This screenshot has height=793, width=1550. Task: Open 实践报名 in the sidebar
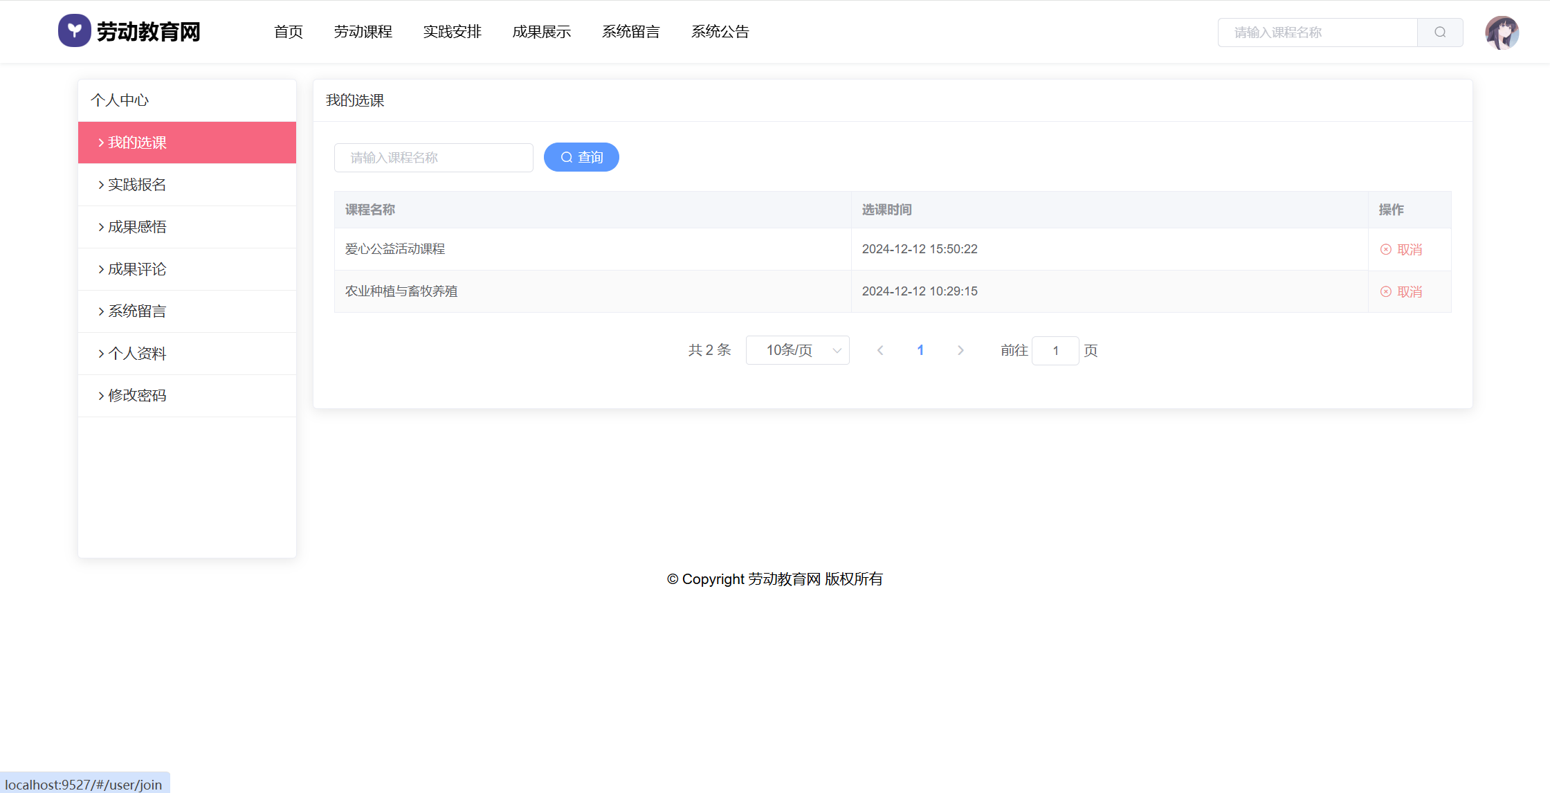[x=137, y=185]
